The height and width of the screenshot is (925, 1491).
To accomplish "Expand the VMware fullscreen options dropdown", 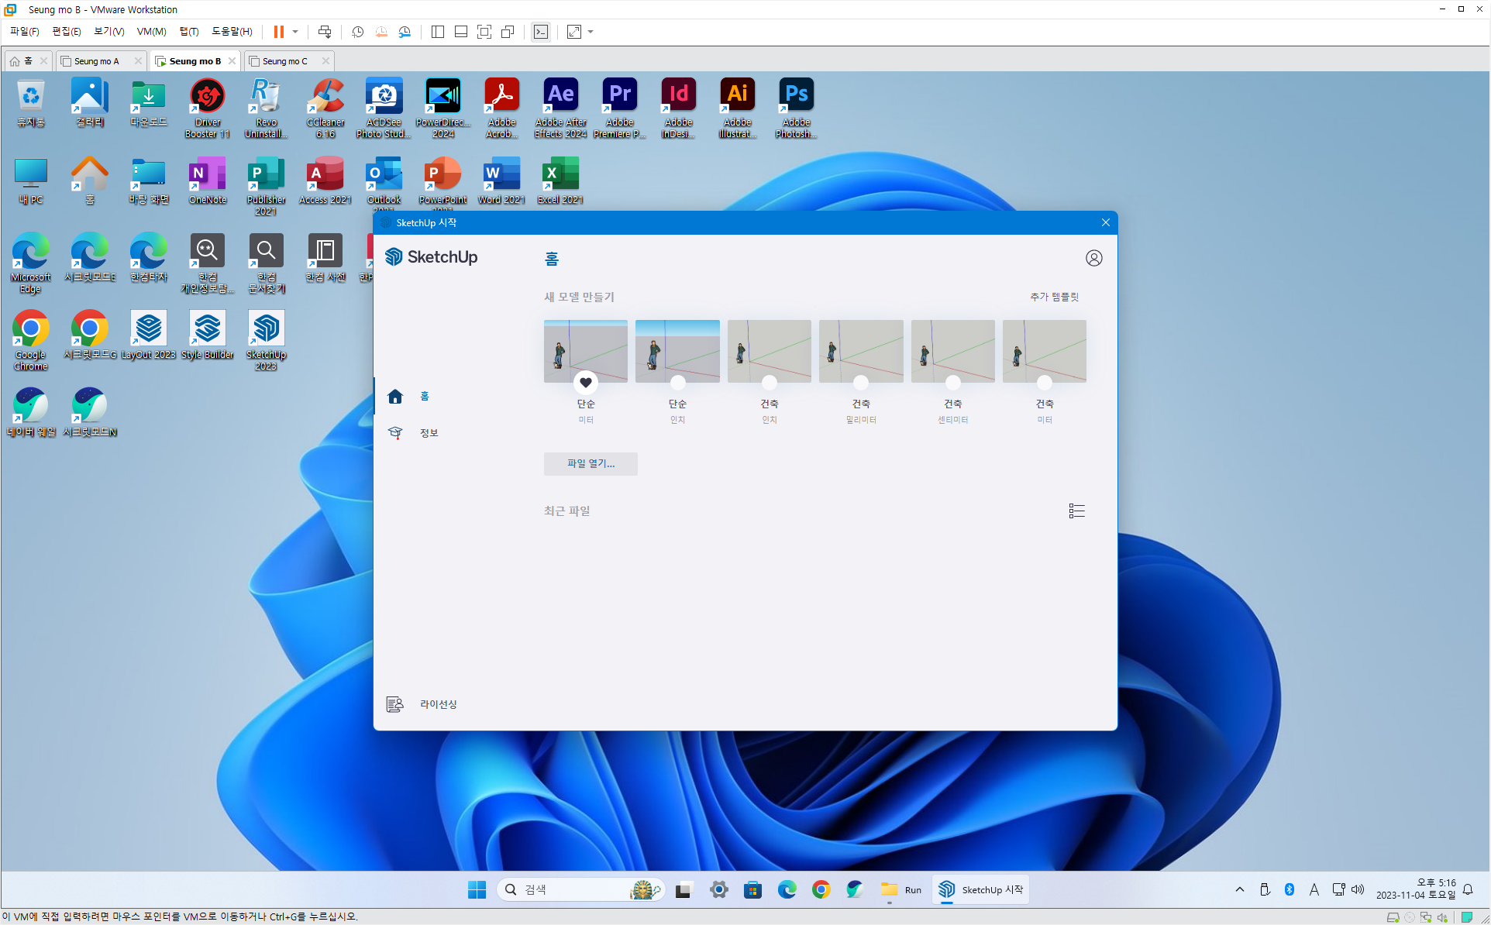I will tap(591, 32).
